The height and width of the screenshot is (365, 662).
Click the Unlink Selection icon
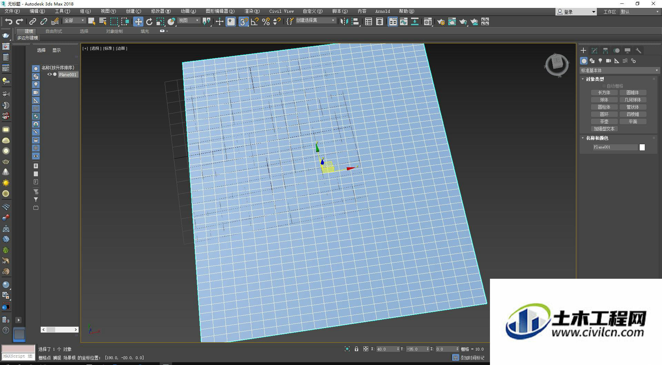(x=43, y=22)
